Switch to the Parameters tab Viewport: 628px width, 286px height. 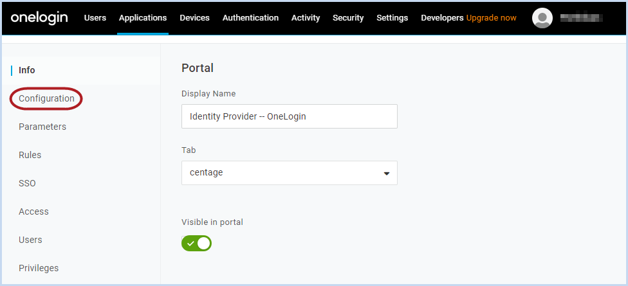(42, 127)
